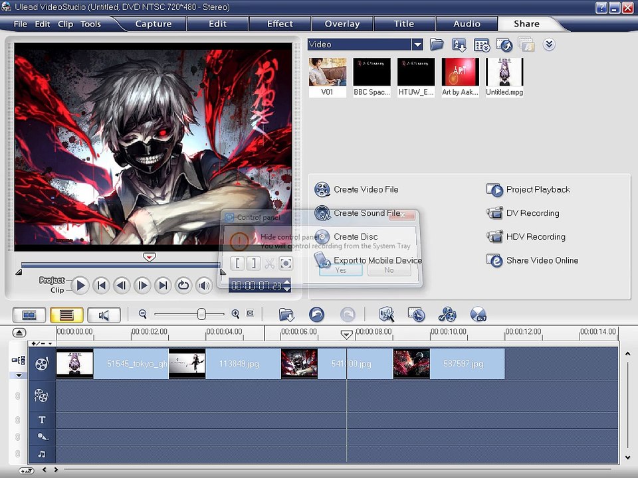Open the Load media folder icon
638x478 pixels.
coord(437,44)
